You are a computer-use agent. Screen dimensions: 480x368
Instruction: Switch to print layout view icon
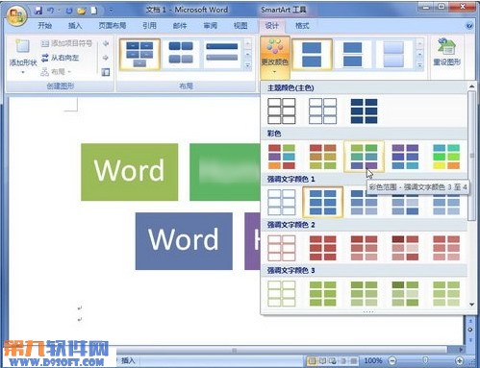click(x=312, y=361)
